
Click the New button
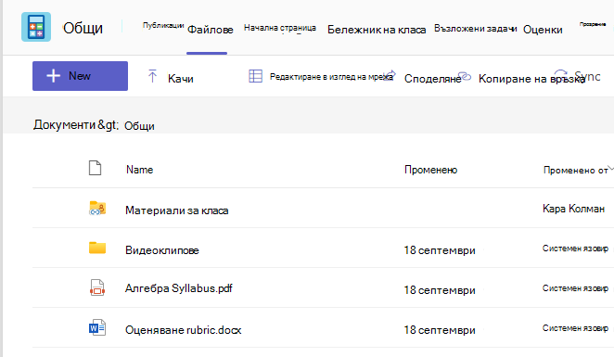pyautogui.click(x=81, y=76)
